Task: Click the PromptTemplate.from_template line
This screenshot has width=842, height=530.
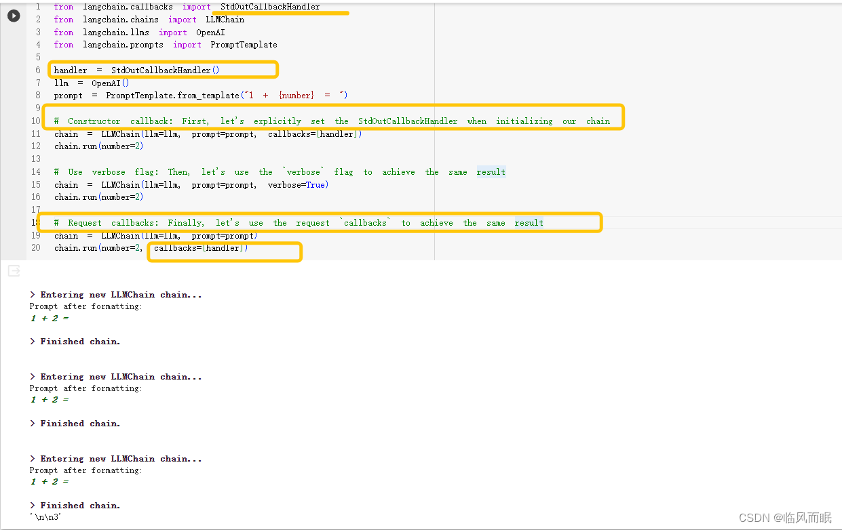Action: (x=201, y=96)
